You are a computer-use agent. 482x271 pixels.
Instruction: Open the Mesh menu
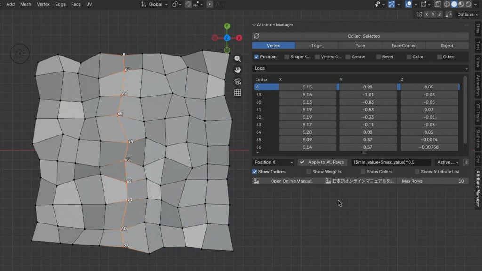point(25,4)
